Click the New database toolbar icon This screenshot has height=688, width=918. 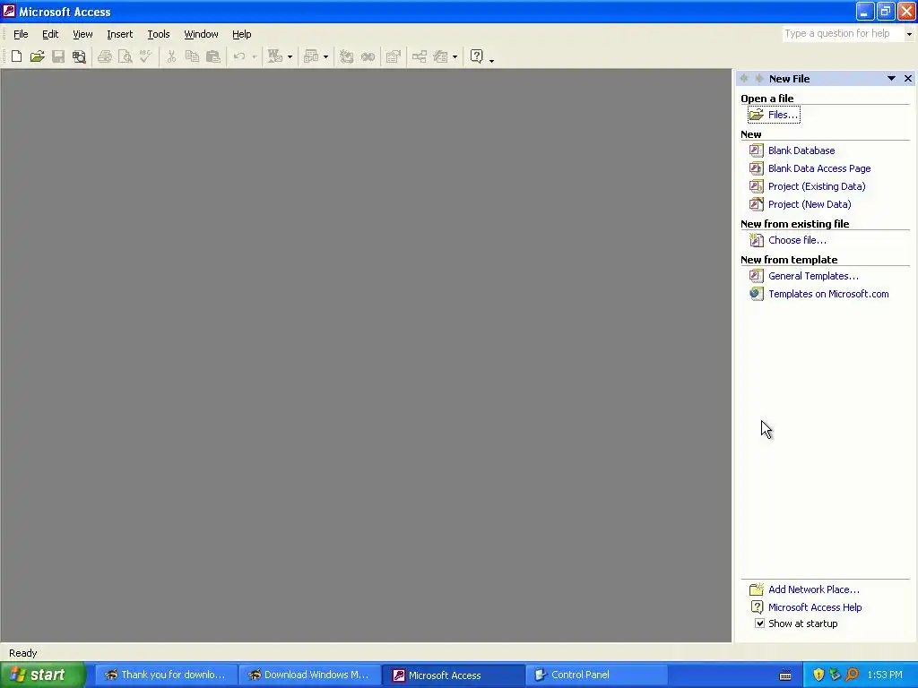coord(16,56)
